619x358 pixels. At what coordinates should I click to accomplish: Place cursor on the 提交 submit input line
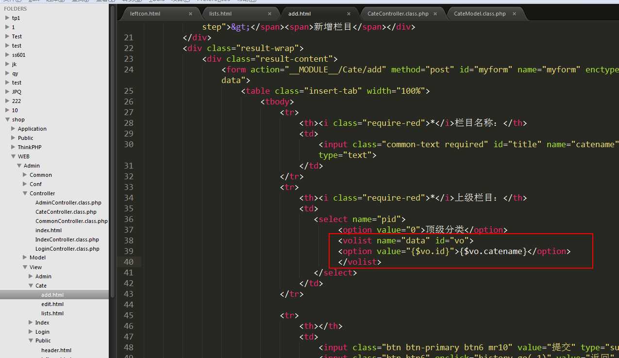pyautogui.click(x=468, y=347)
